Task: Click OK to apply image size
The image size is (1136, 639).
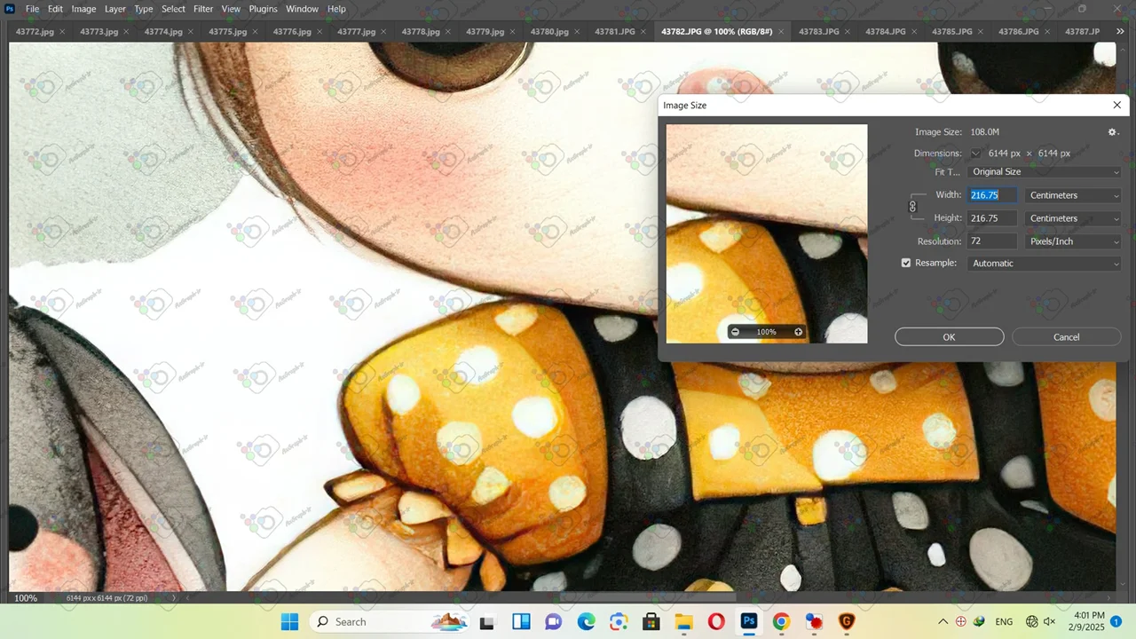Action: (x=949, y=337)
